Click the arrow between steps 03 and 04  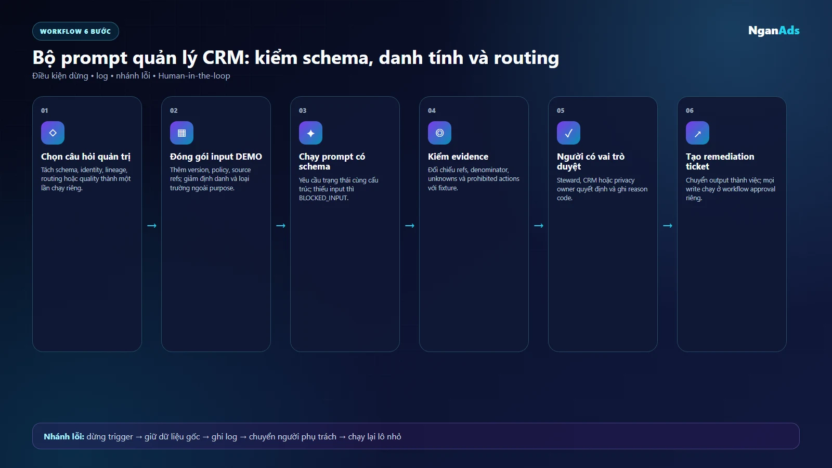click(x=410, y=226)
